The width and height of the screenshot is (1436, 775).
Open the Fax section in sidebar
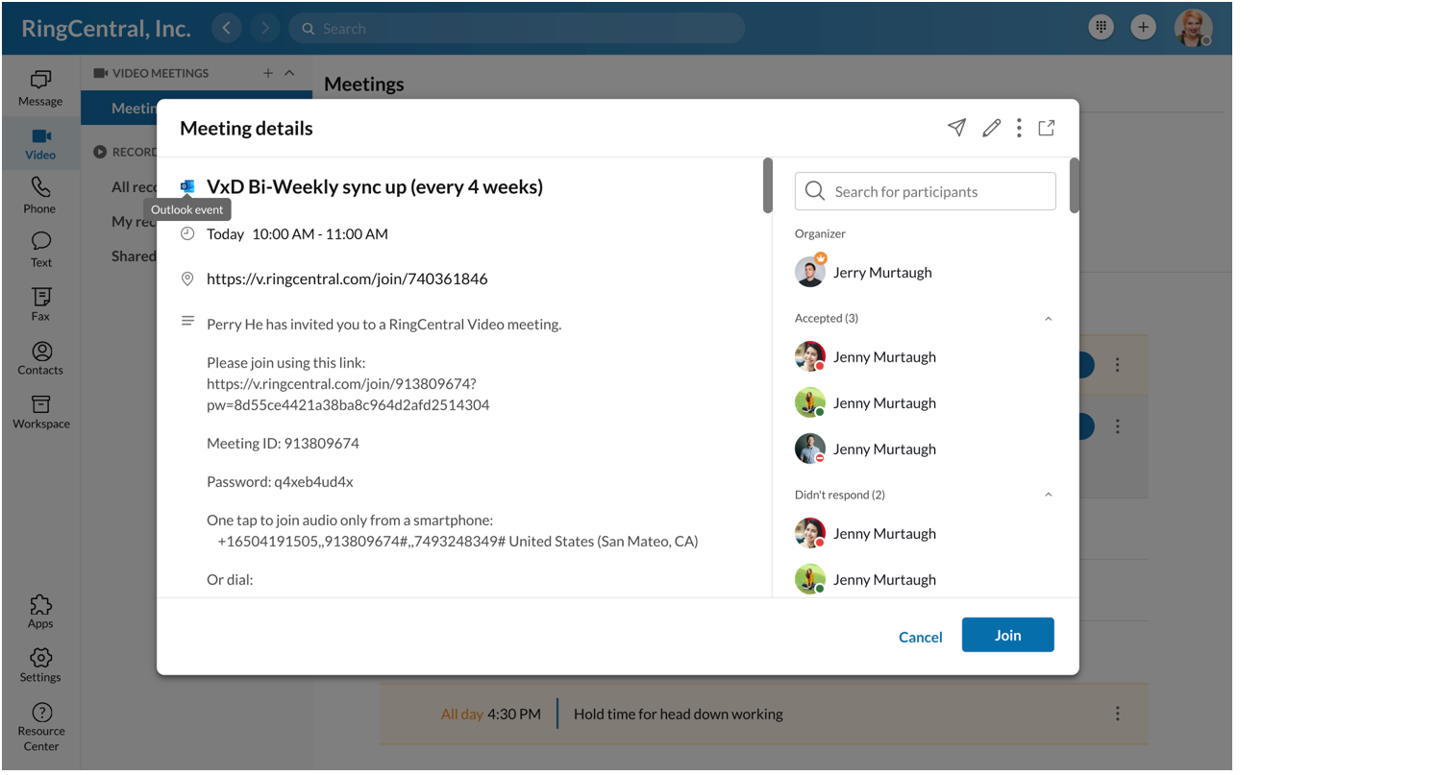[40, 303]
